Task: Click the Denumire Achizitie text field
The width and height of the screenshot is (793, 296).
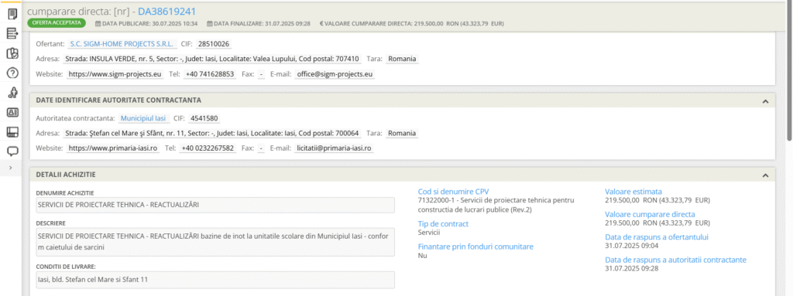Action: [x=215, y=205]
